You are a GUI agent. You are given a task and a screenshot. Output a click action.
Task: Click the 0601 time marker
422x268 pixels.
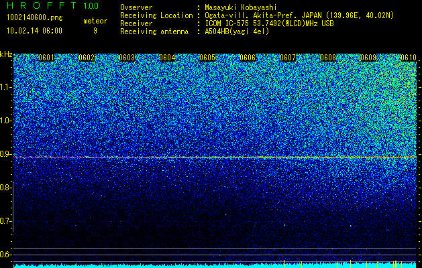click(x=46, y=58)
